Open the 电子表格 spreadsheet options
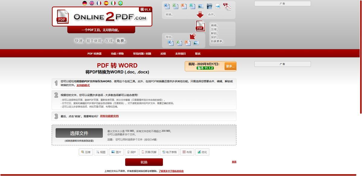Viewport: 362px width, 176px height. (x=169, y=152)
